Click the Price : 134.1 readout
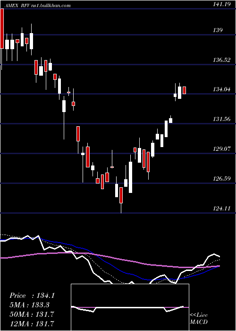This screenshot has width=236, height=331. 32,296
